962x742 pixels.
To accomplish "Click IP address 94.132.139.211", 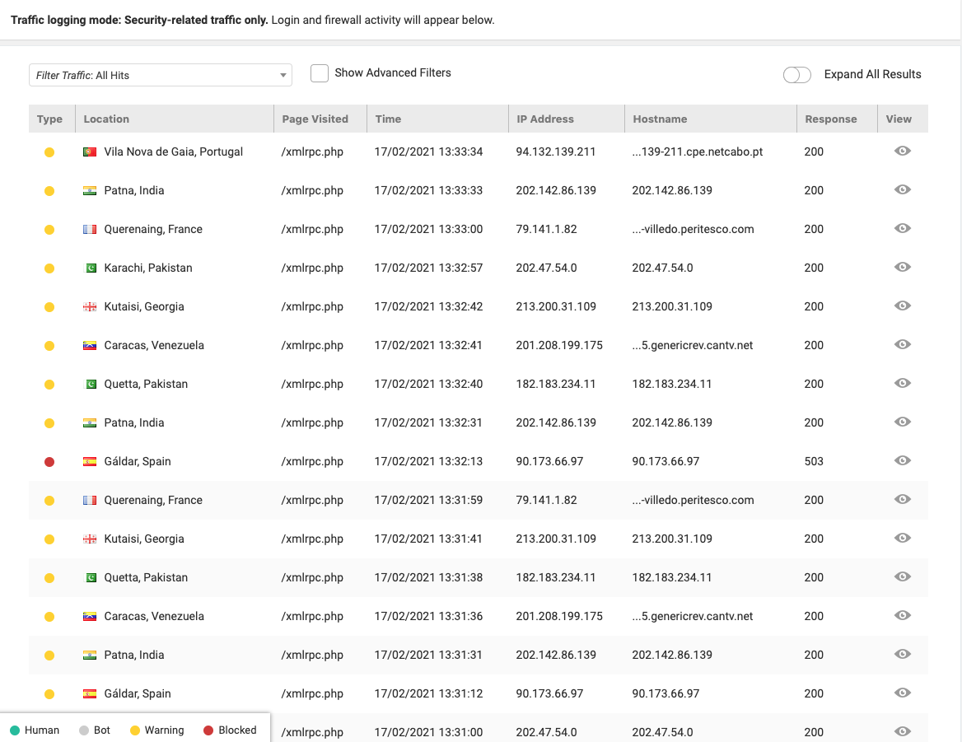I will 556,152.
